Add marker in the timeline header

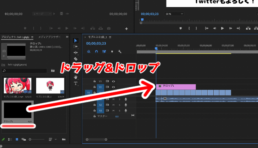112,52
